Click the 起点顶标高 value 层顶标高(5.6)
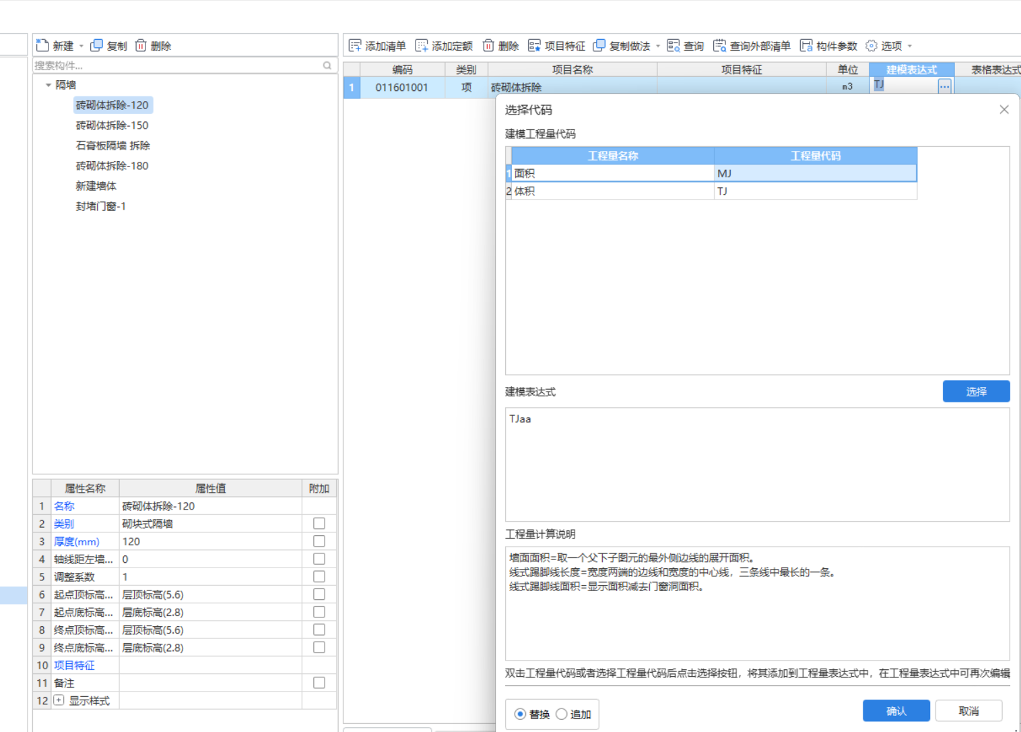The width and height of the screenshot is (1021, 732). (x=211, y=594)
